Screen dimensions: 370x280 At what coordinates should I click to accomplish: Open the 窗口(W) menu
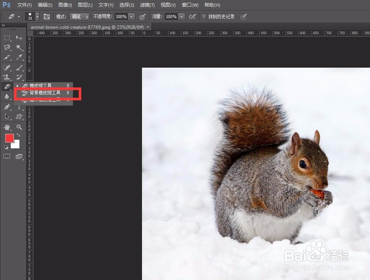point(190,5)
